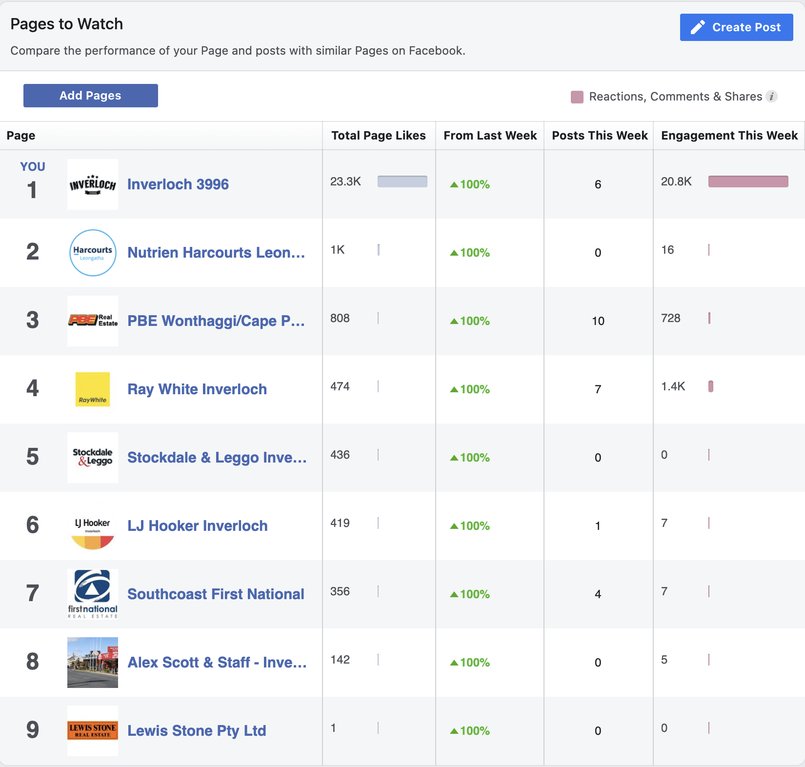Click the 23.3K total page likes value

[x=345, y=182]
